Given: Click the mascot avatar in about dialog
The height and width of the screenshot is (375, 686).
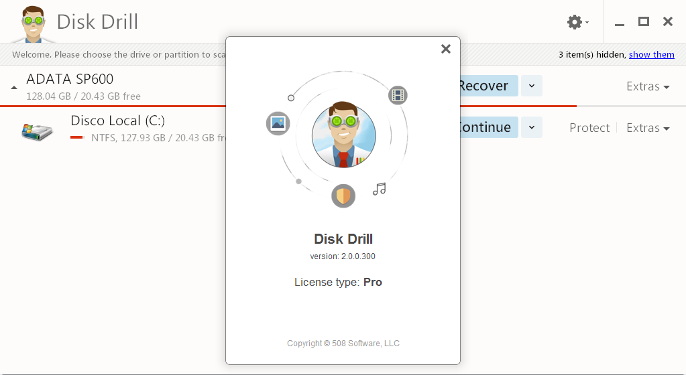Looking at the screenshot, I should [x=343, y=135].
